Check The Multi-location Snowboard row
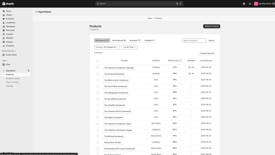Image resolution: width=275 pixels, height=155 pixels. [98, 80]
